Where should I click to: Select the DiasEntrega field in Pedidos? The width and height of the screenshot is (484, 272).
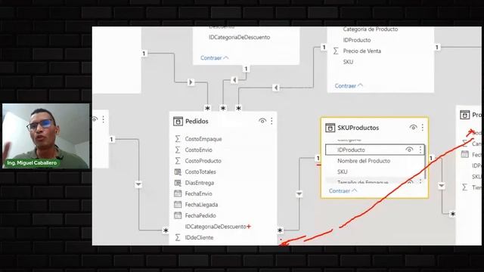[x=200, y=183]
